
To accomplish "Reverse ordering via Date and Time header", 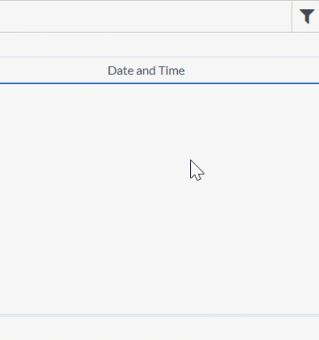I will click(146, 70).
